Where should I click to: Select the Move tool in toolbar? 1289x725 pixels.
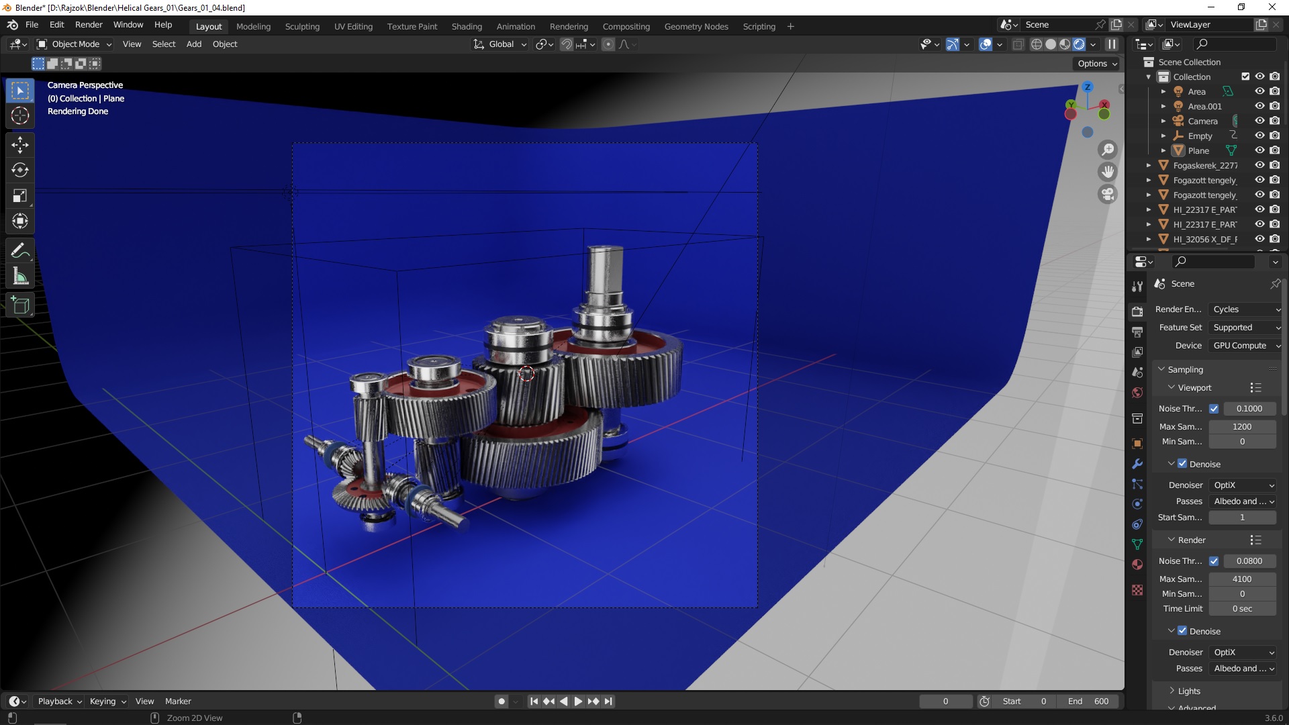click(20, 144)
